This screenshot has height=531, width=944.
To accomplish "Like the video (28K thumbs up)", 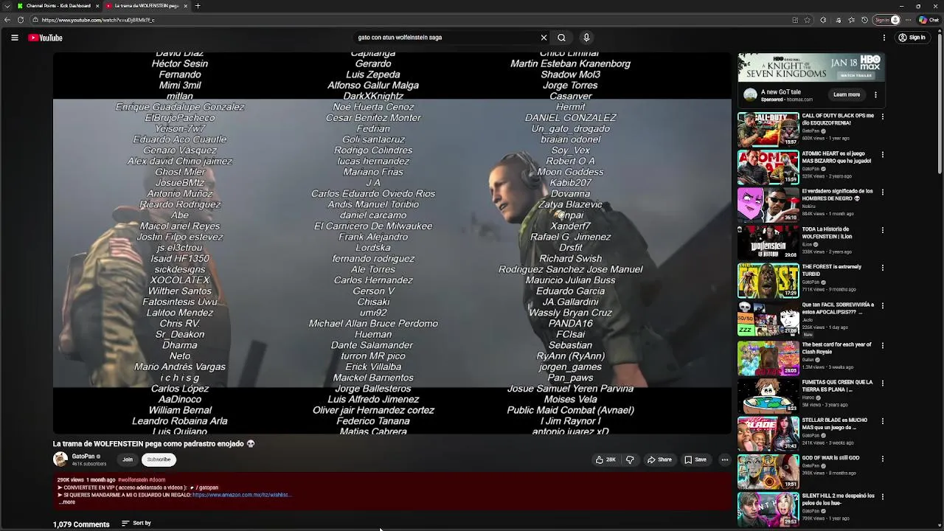I will tap(605, 459).
